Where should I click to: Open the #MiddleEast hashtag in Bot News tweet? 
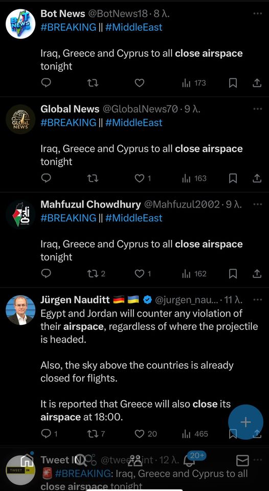coord(133,27)
